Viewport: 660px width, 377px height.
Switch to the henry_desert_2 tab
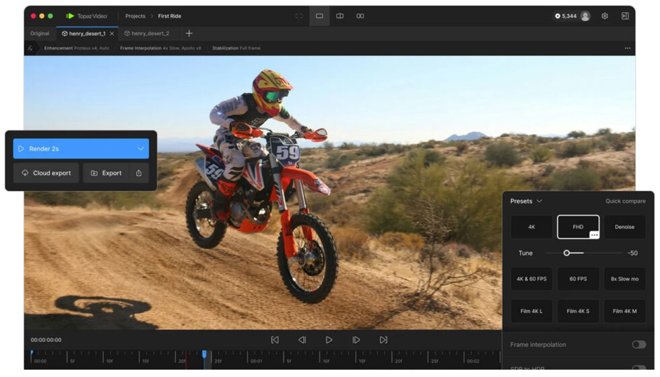click(x=147, y=33)
